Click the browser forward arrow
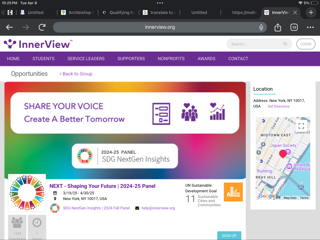320x240 pixels. (x=25, y=27)
